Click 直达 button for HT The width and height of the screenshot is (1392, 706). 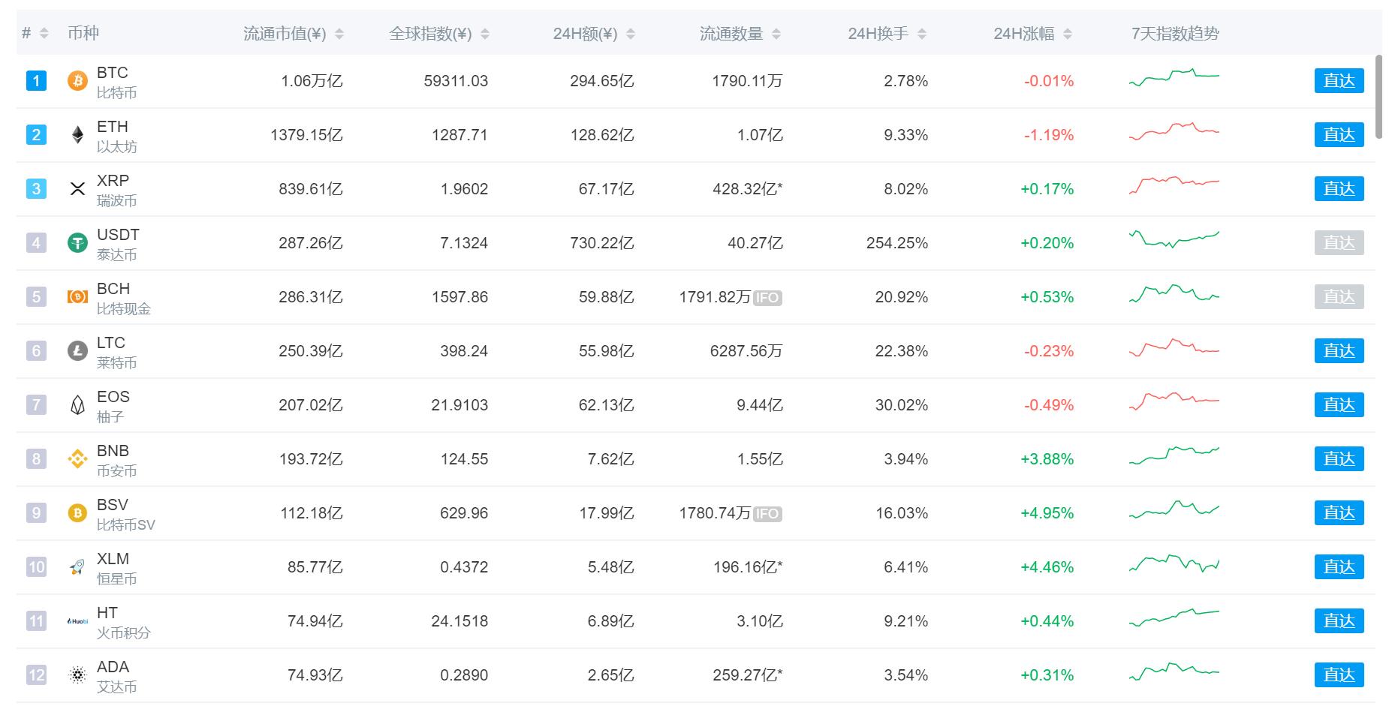(x=1339, y=620)
